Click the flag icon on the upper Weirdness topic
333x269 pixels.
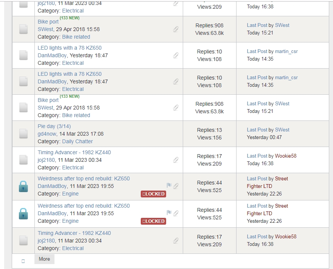point(169,186)
